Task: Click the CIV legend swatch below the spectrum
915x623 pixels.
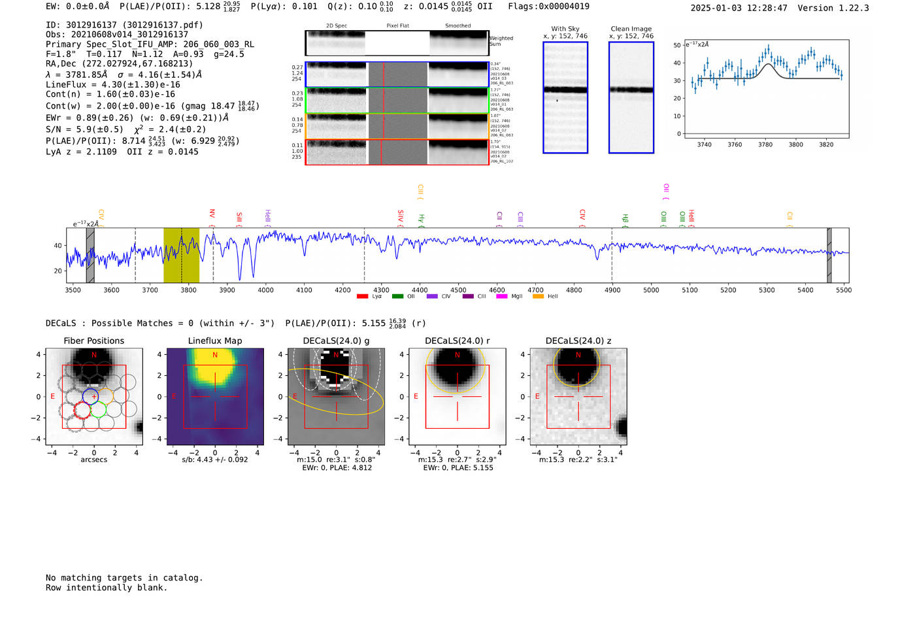Action: click(432, 296)
